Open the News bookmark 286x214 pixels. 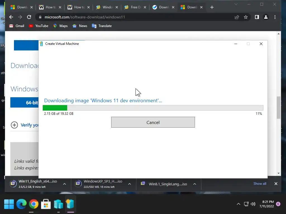(x=80, y=26)
